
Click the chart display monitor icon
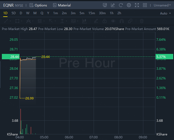(105, 5)
